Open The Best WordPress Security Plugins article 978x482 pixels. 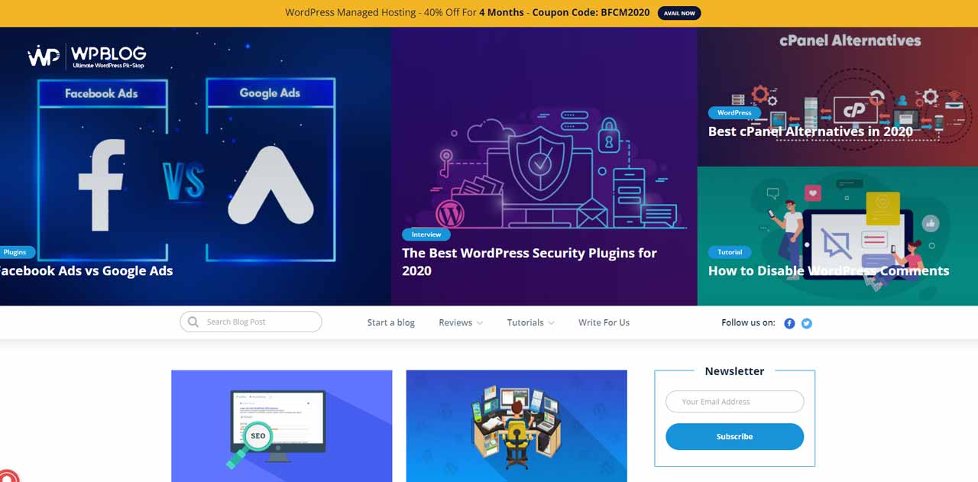coord(529,261)
